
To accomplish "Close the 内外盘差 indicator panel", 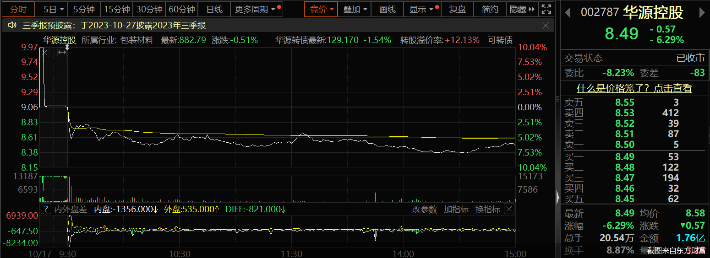I will (509, 209).
